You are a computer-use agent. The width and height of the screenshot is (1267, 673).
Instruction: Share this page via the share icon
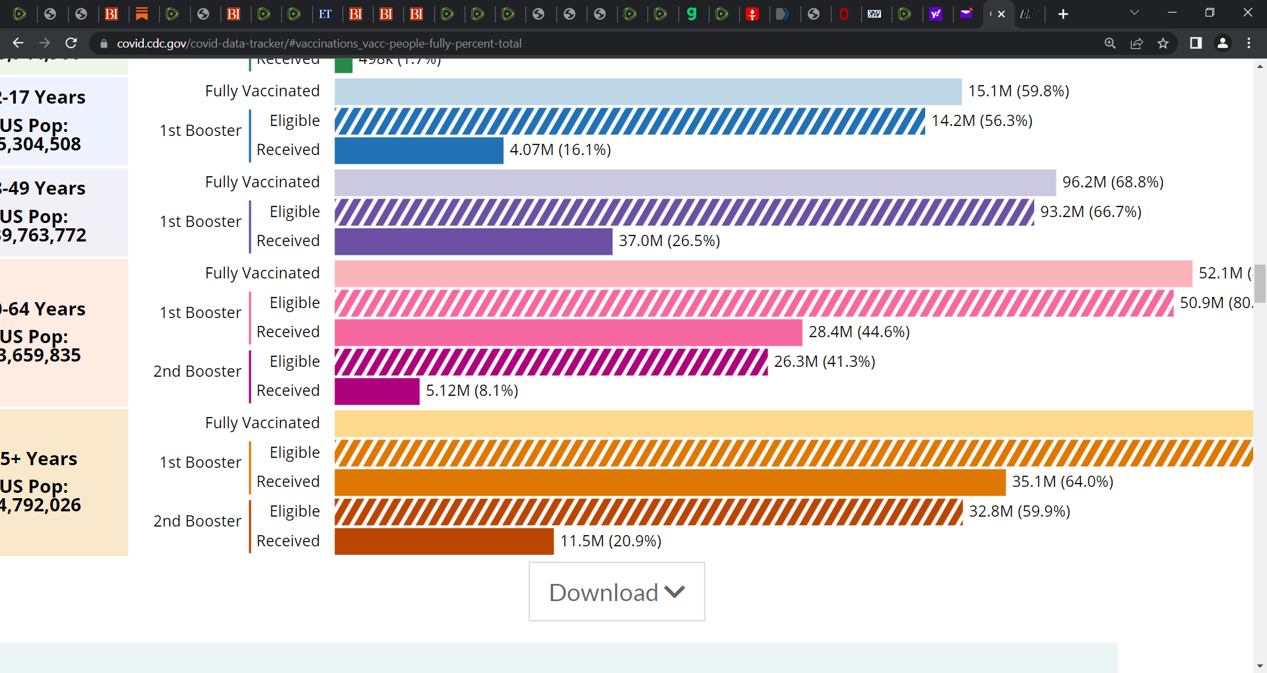pos(1136,43)
